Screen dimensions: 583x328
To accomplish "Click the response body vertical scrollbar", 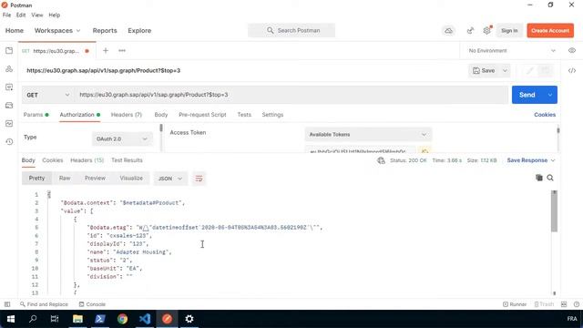I will click(554, 211).
